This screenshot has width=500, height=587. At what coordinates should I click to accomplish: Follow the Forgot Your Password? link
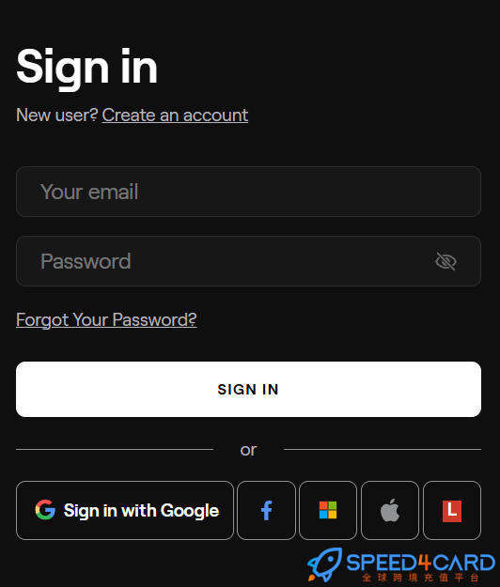106,320
